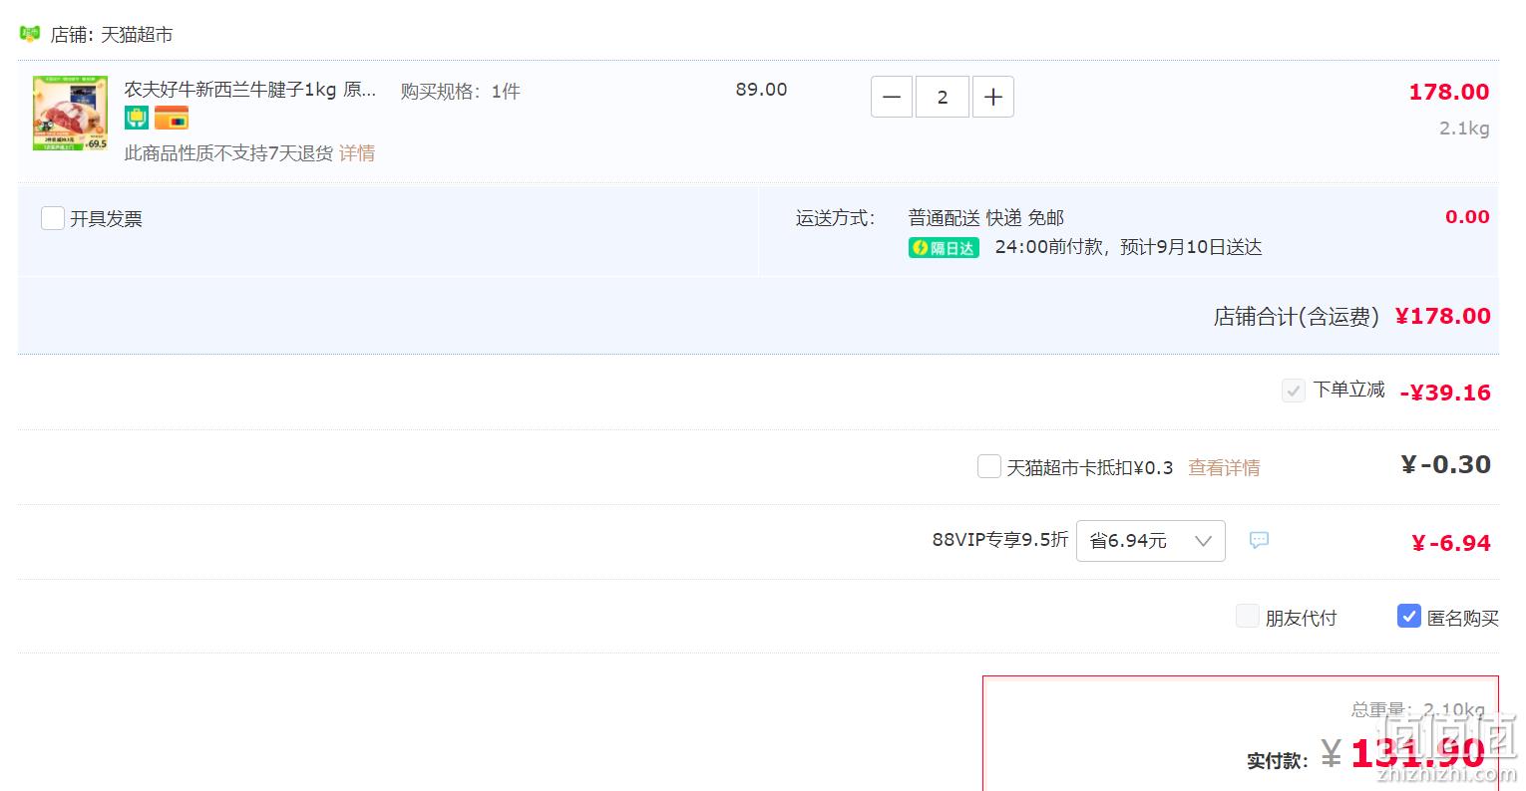Screen dimensions: 1526x791
Task: Open 查看详情 link for supermarket card
Action: click(1224, 467)
